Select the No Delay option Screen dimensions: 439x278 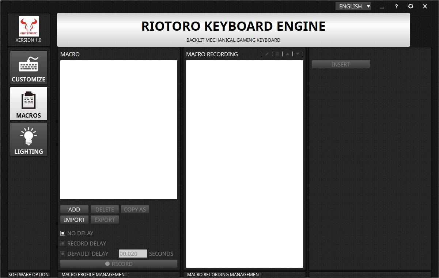(x=63, y=233)
